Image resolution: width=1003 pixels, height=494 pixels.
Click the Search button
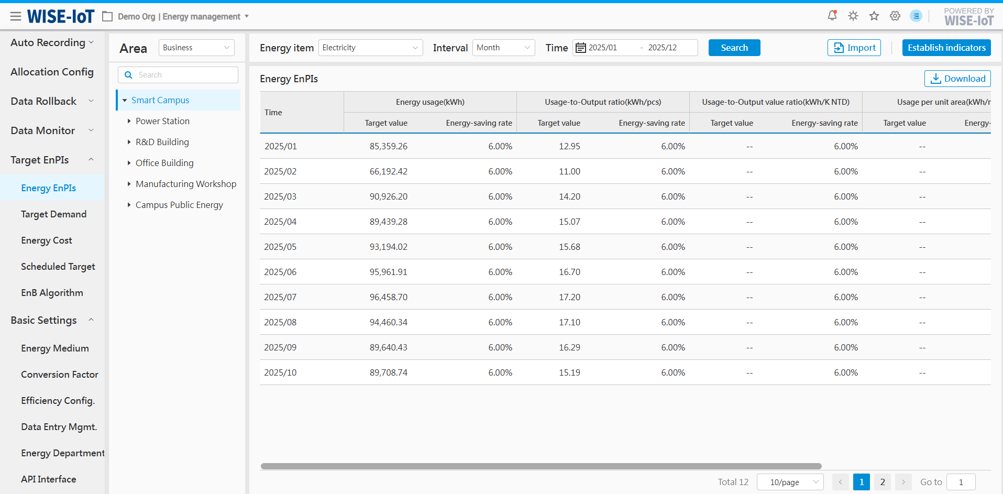(x=734, y=48)
